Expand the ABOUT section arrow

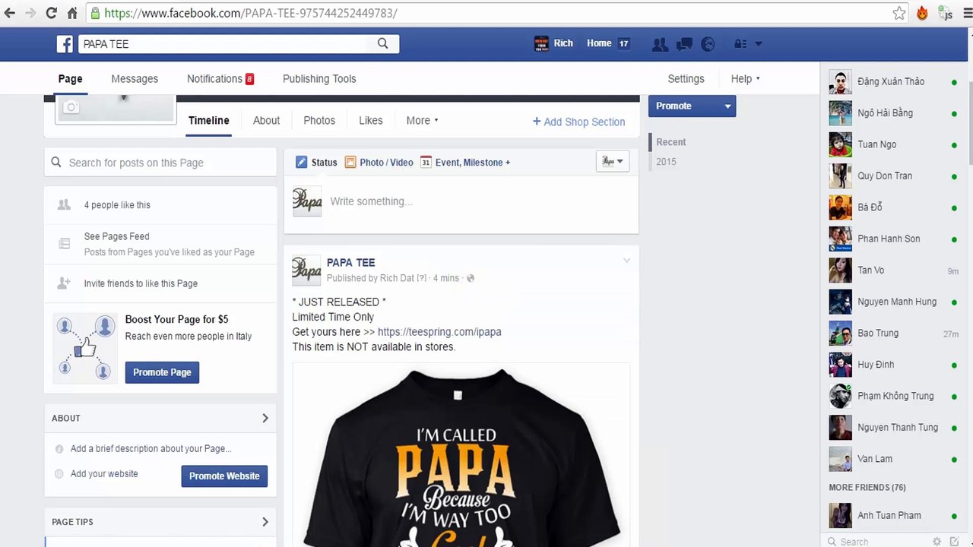point(265,418)
